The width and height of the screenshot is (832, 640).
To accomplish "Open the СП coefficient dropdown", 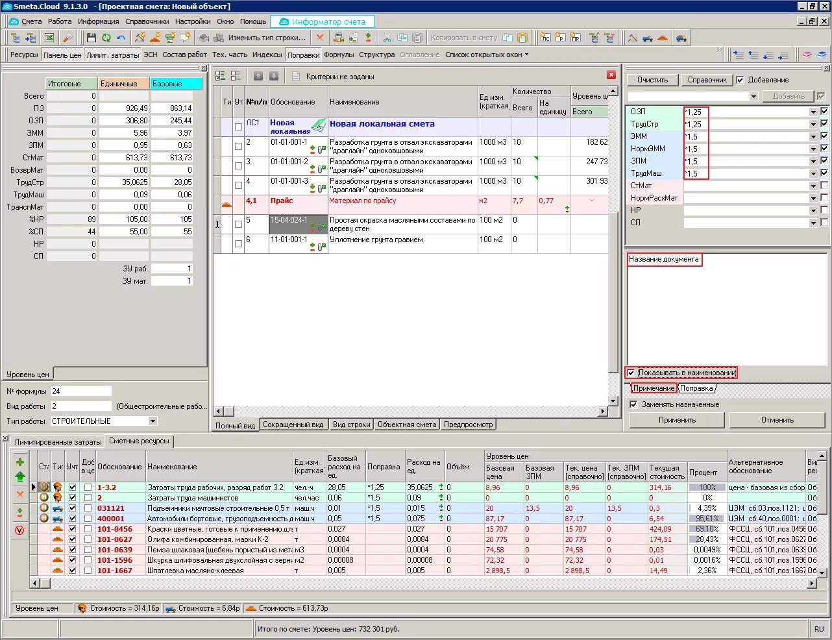I will coord(813,223).
